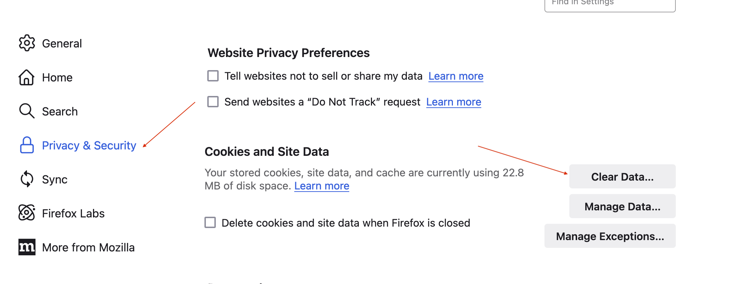
Task: Switch to Firefox Labs section
Action: click(x=73, y=214)
